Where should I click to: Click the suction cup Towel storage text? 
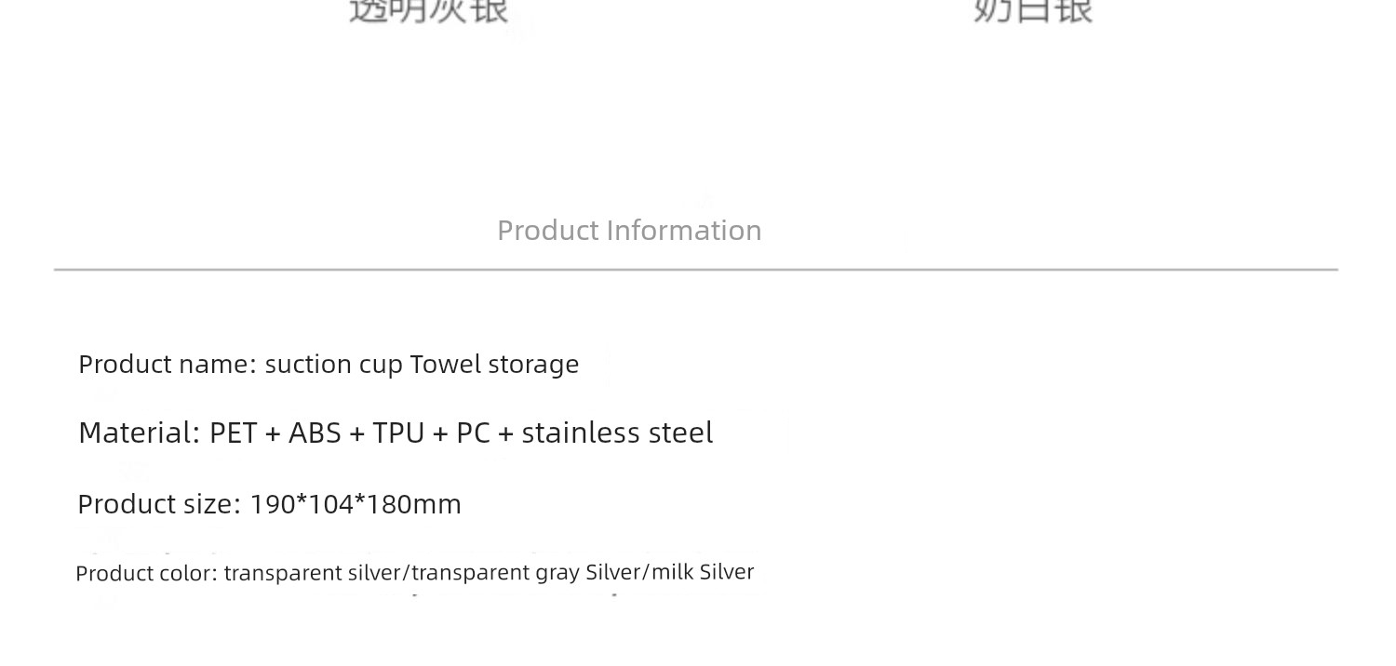[422, 364]
